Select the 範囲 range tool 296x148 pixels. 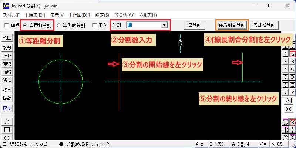point(7,37)
